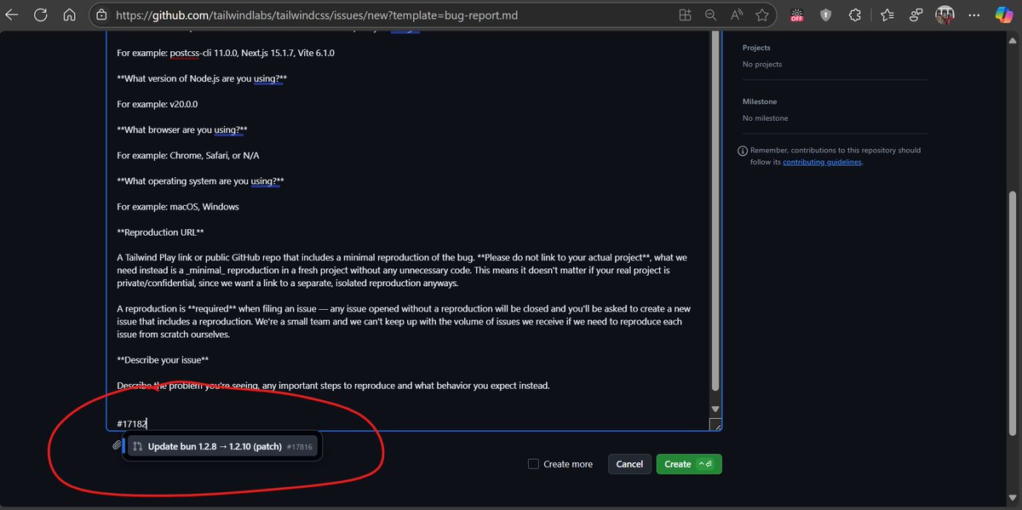Click 'No projects' text
Viewport: 1022px width, 510px height.
coord(762,65)
